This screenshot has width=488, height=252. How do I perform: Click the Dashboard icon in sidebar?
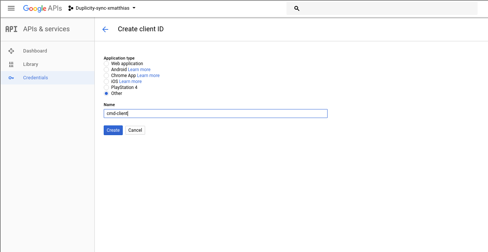click(x=11, y=51)
